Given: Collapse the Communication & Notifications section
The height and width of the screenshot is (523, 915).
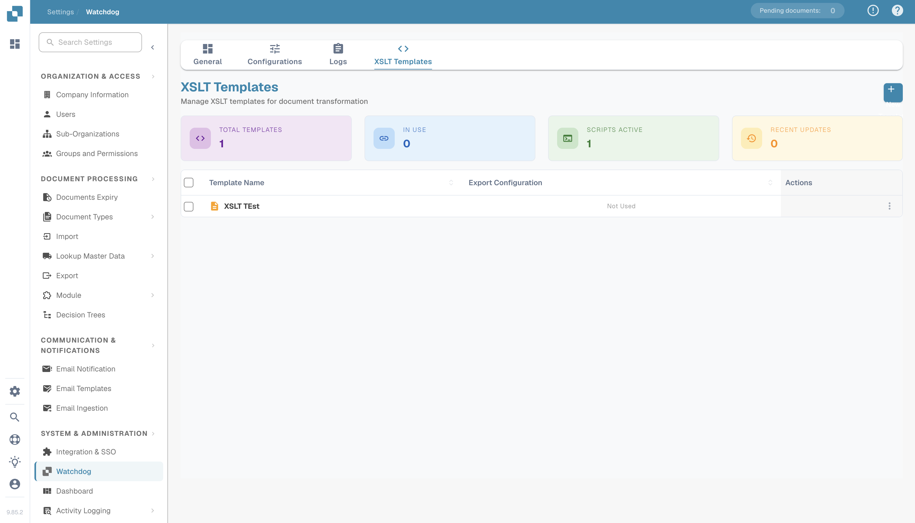Looking at the screenshot, I should point(153,345).
